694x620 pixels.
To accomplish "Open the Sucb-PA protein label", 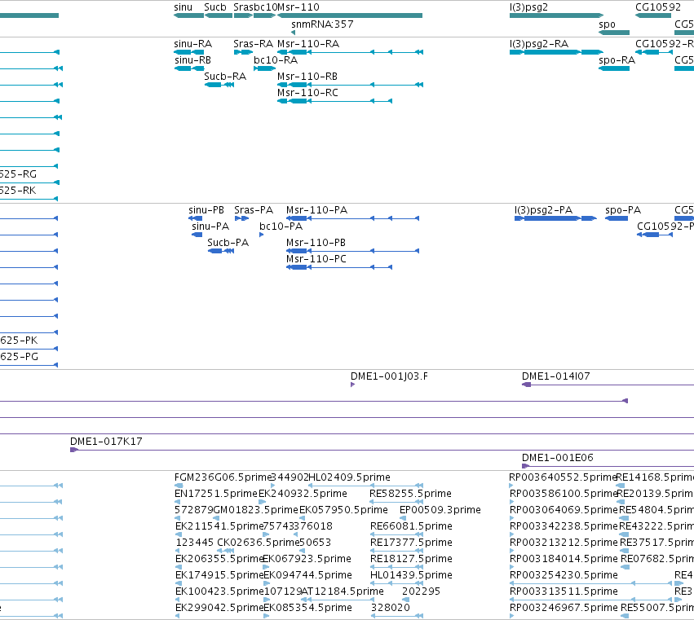I will [x=228, y=243].
